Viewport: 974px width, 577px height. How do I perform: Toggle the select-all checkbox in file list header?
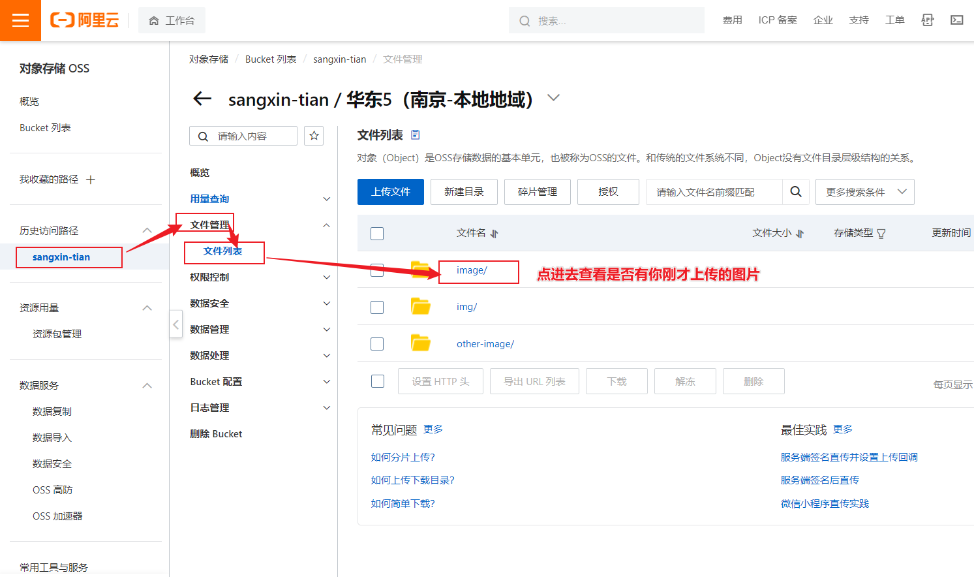[376, 233]
